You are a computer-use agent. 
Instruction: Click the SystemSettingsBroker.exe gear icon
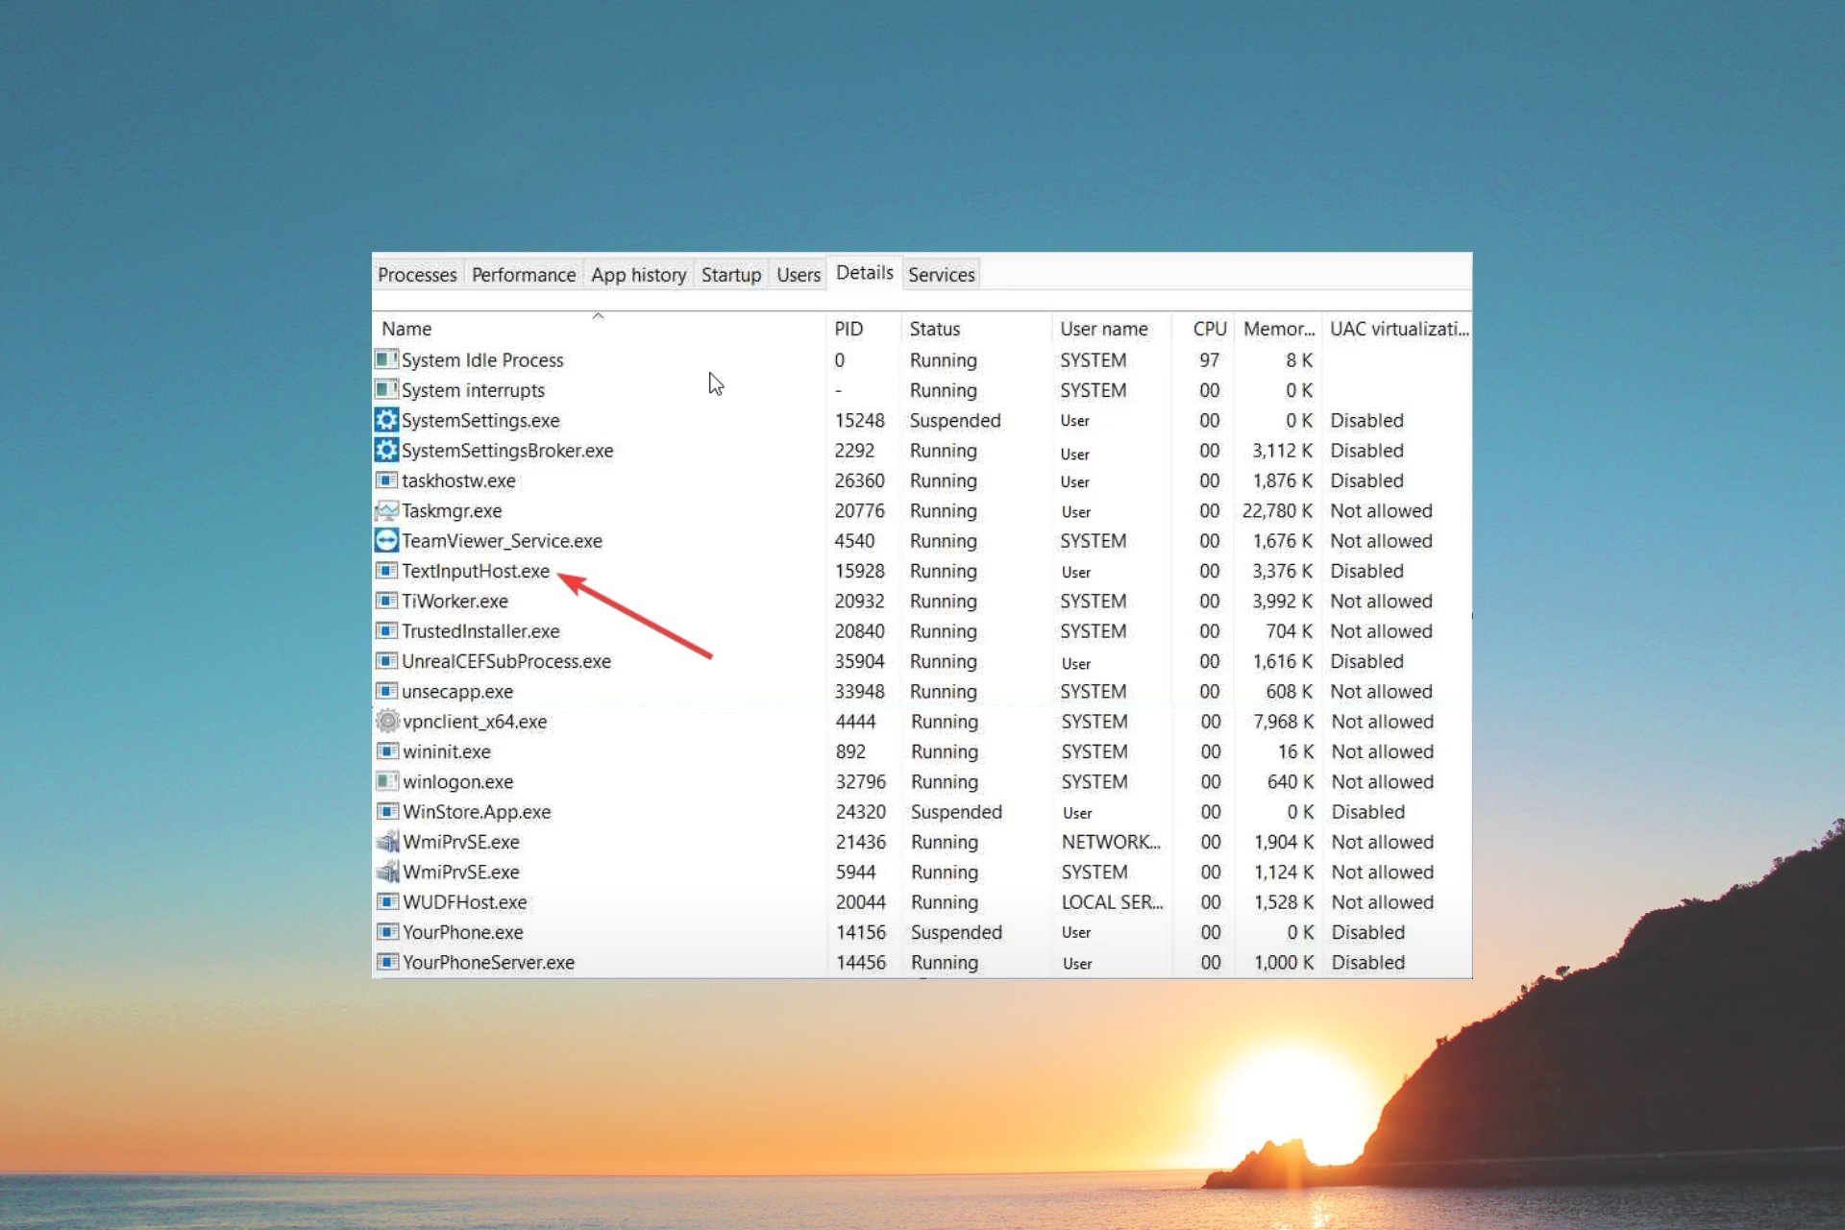point(386,450)
